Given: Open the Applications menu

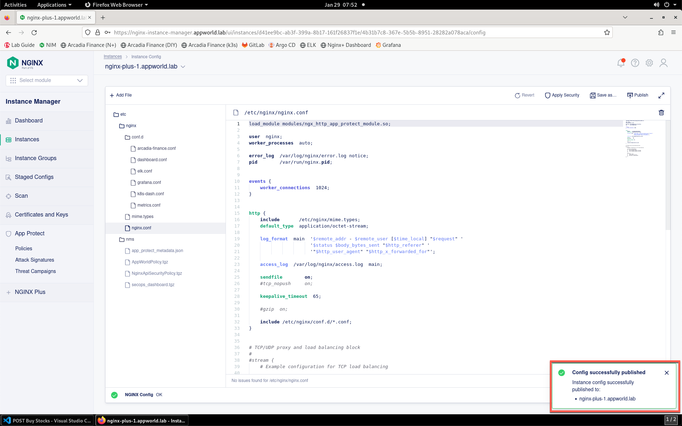Looking at the screenshot, I should click(x=54, y=5).
